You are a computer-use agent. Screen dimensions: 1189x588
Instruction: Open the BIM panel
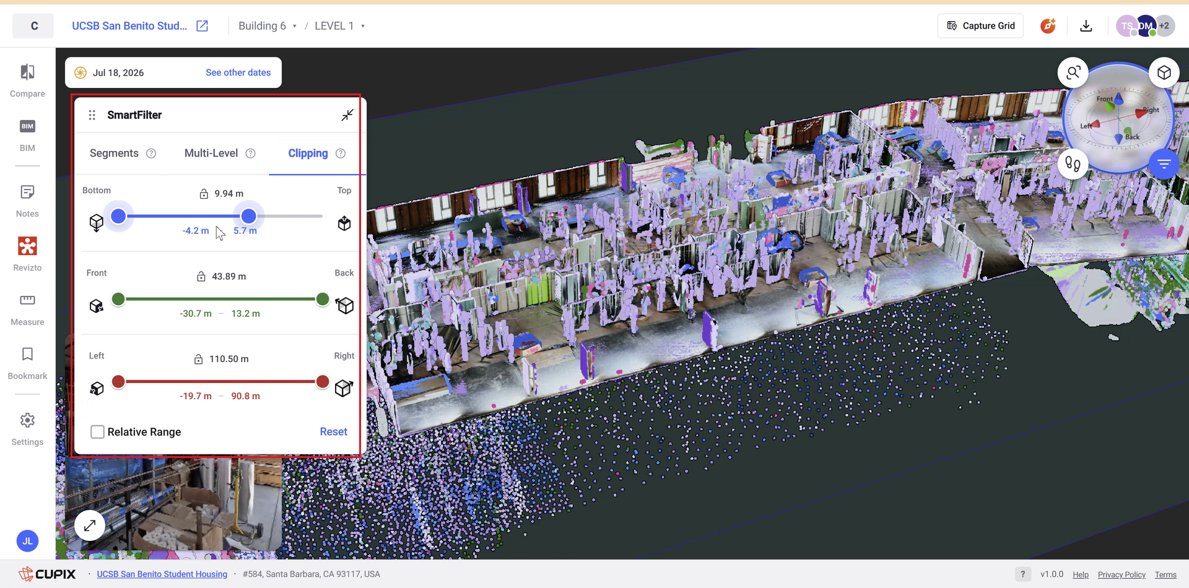pyautogui.click(x=27, y=136)
